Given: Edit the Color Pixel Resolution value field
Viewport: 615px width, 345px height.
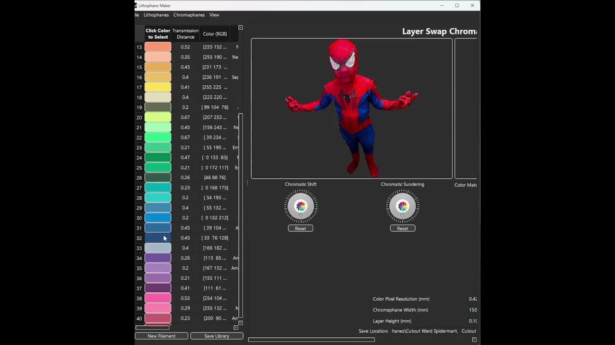Looking at the screenshot, I should (473, 299).
